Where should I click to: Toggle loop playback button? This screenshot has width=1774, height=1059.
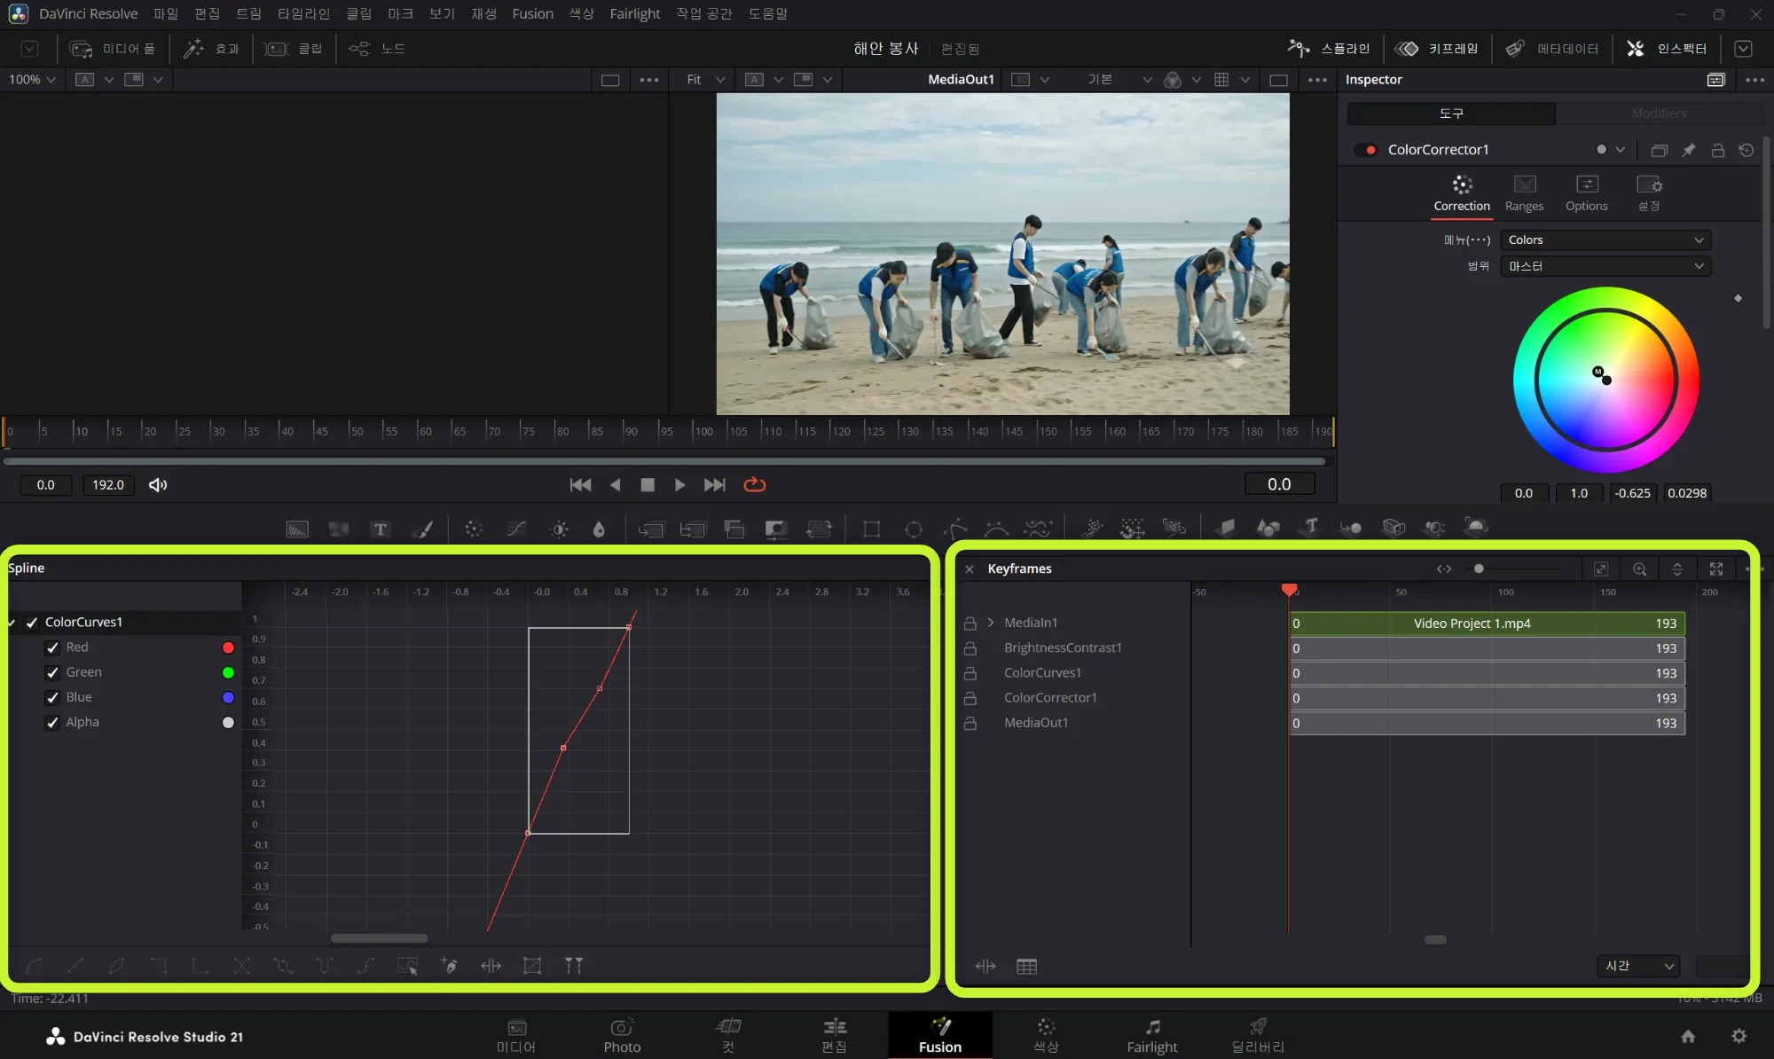755,484
